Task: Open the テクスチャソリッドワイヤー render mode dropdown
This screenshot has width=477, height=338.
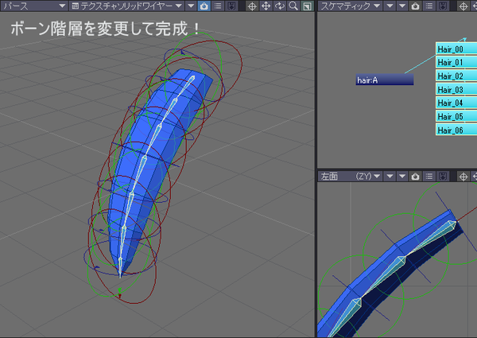Action: click(126, 6)
